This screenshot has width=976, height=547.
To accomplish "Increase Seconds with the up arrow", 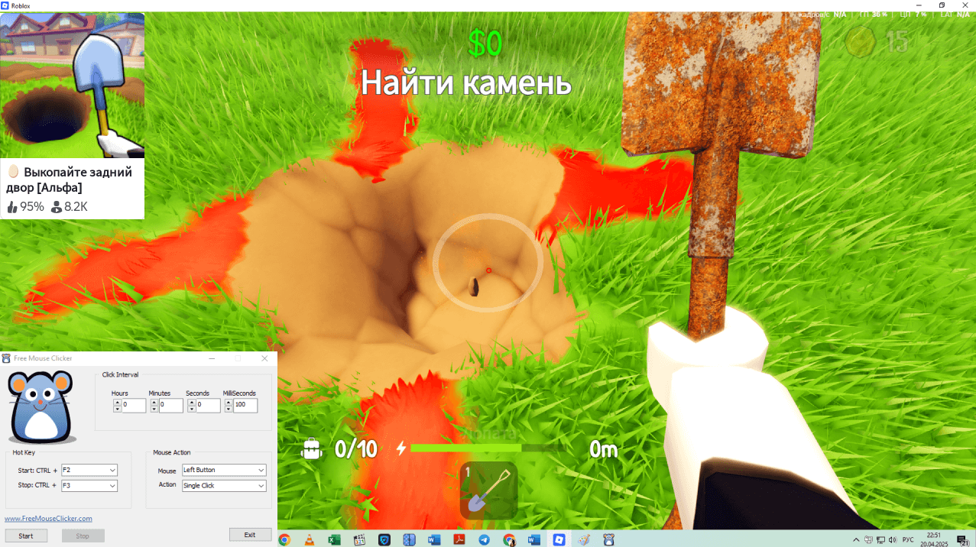I will tap(192, 402).
